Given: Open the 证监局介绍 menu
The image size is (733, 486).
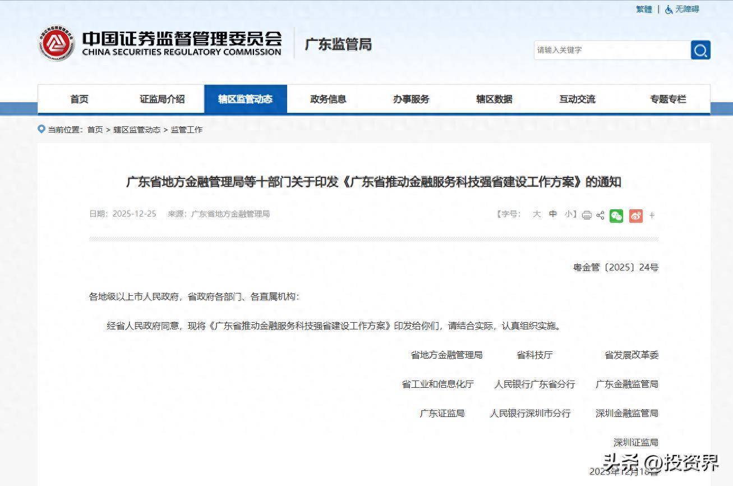Looking at the screenshot, I should click(x=162, y=99).
